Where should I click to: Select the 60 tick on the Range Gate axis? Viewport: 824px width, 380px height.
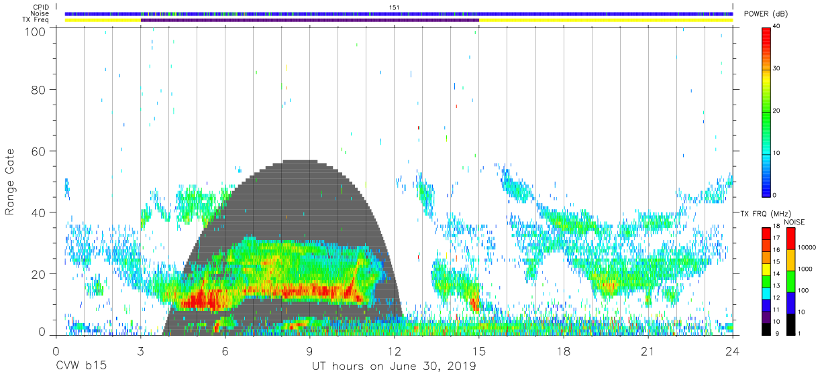(x=38, y=151)
